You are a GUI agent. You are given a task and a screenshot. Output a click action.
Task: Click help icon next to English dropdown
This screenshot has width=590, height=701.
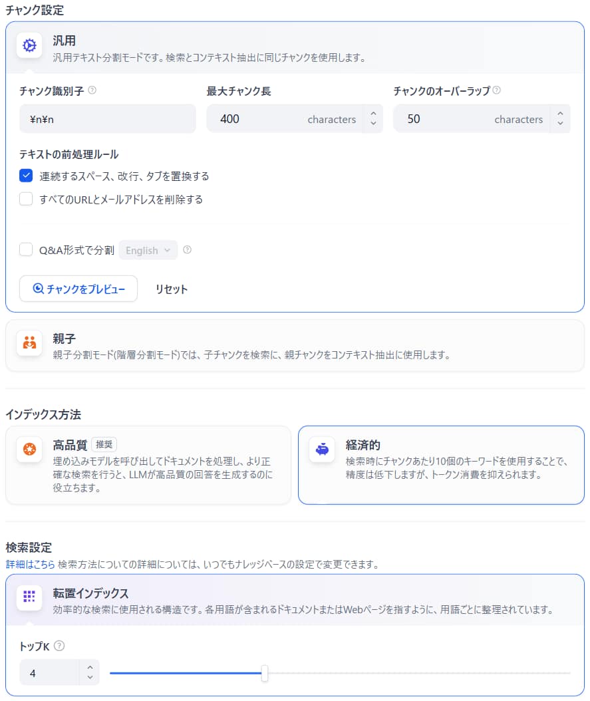point(188,250)
